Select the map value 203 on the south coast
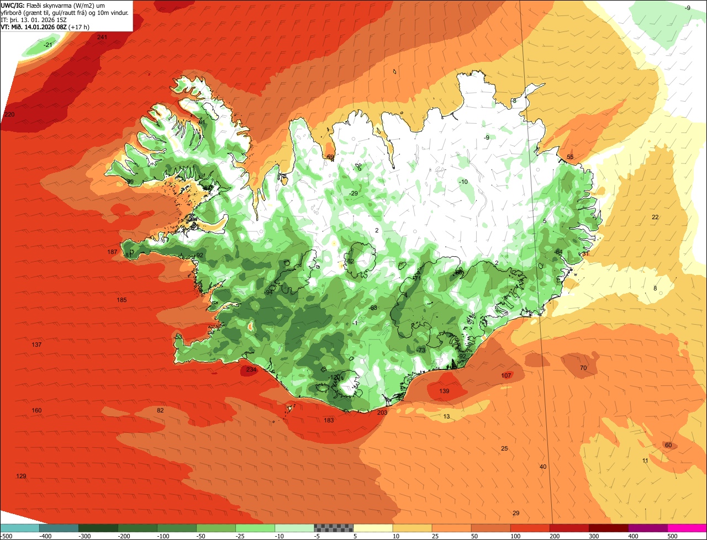 point(382,412)
